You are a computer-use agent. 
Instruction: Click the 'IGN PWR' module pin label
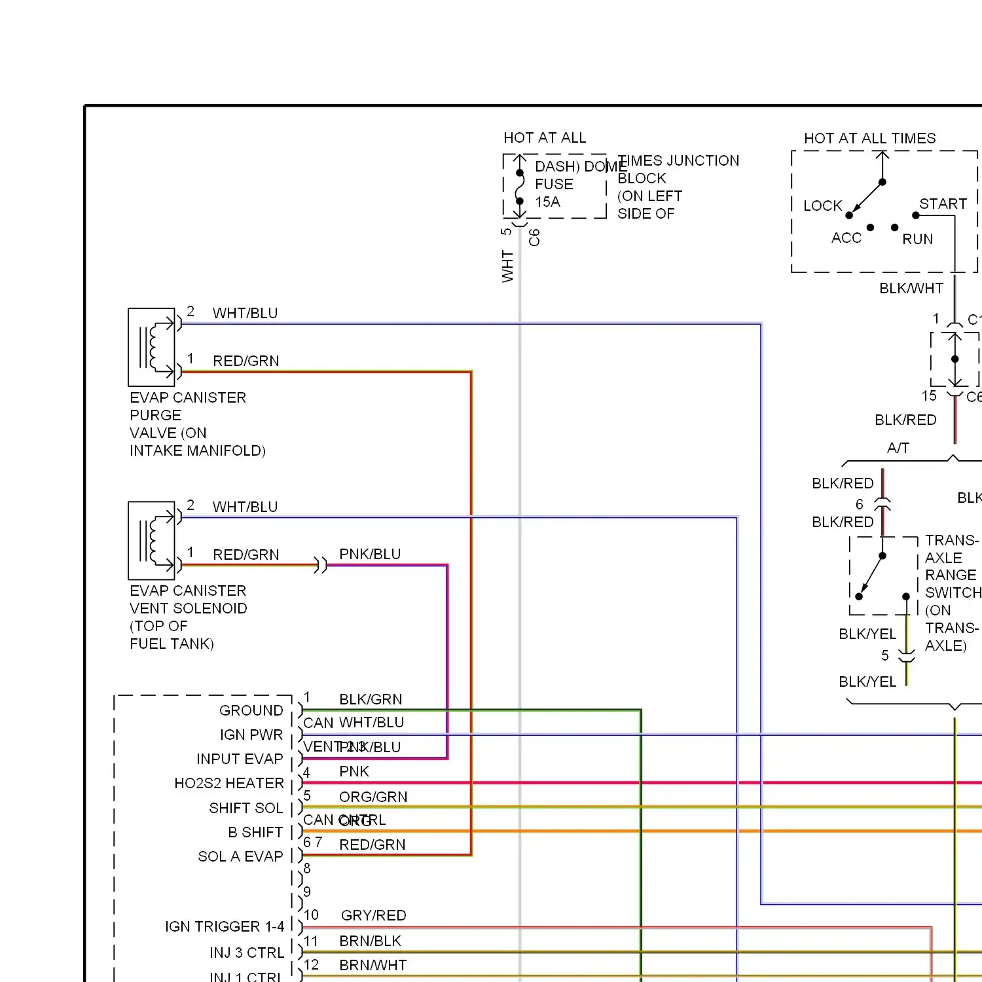click(x=251, y=735)
